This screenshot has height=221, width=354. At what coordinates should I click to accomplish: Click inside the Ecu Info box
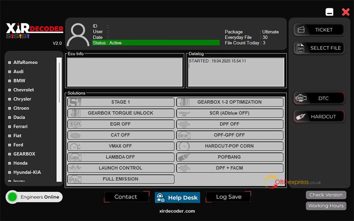125,72
